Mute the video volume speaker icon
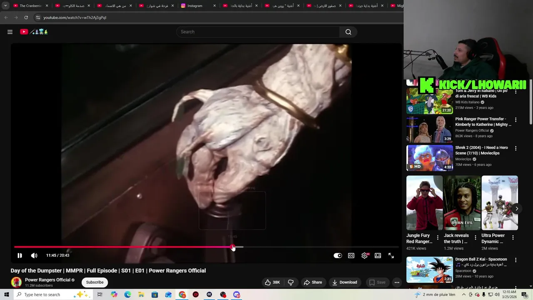This screenshot has height=300, width=533. pos(34,255)
